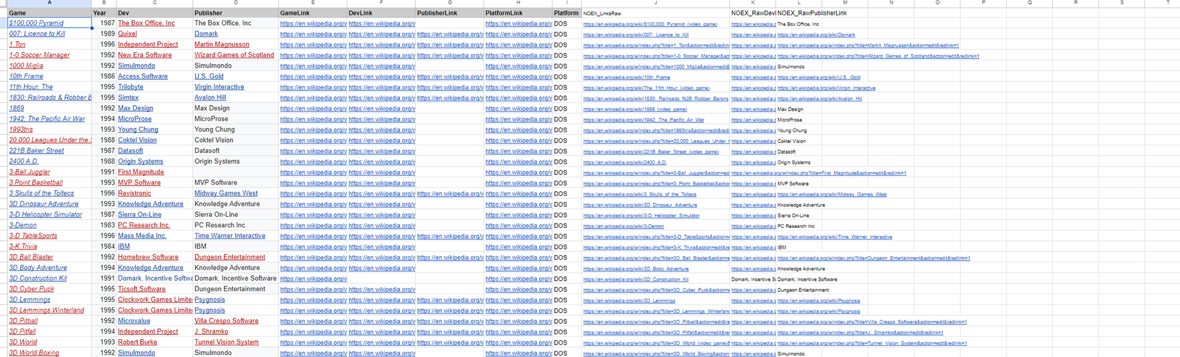Open the 3D World Boxing link

click(34, 353)
